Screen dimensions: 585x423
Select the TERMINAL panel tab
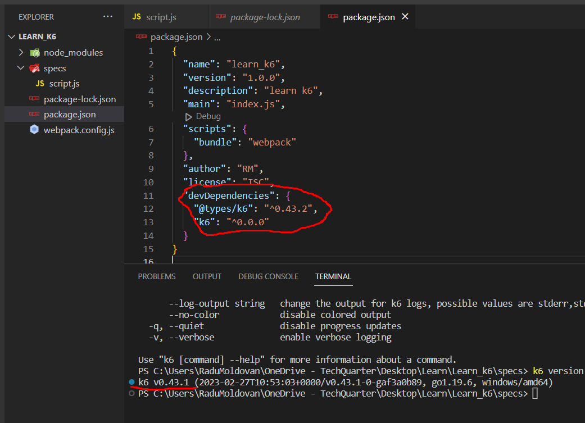pyautogui.click(x=333, y=276)
